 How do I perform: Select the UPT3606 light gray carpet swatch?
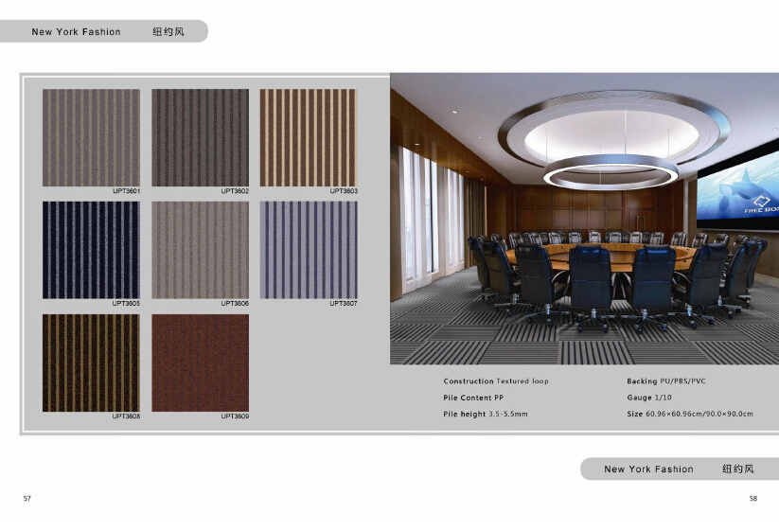point(200,250)
